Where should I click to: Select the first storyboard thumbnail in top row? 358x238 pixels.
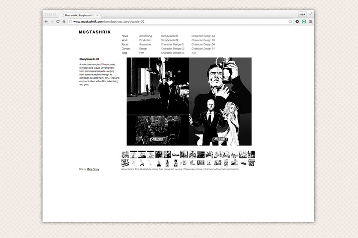click(x=125, y=154)
